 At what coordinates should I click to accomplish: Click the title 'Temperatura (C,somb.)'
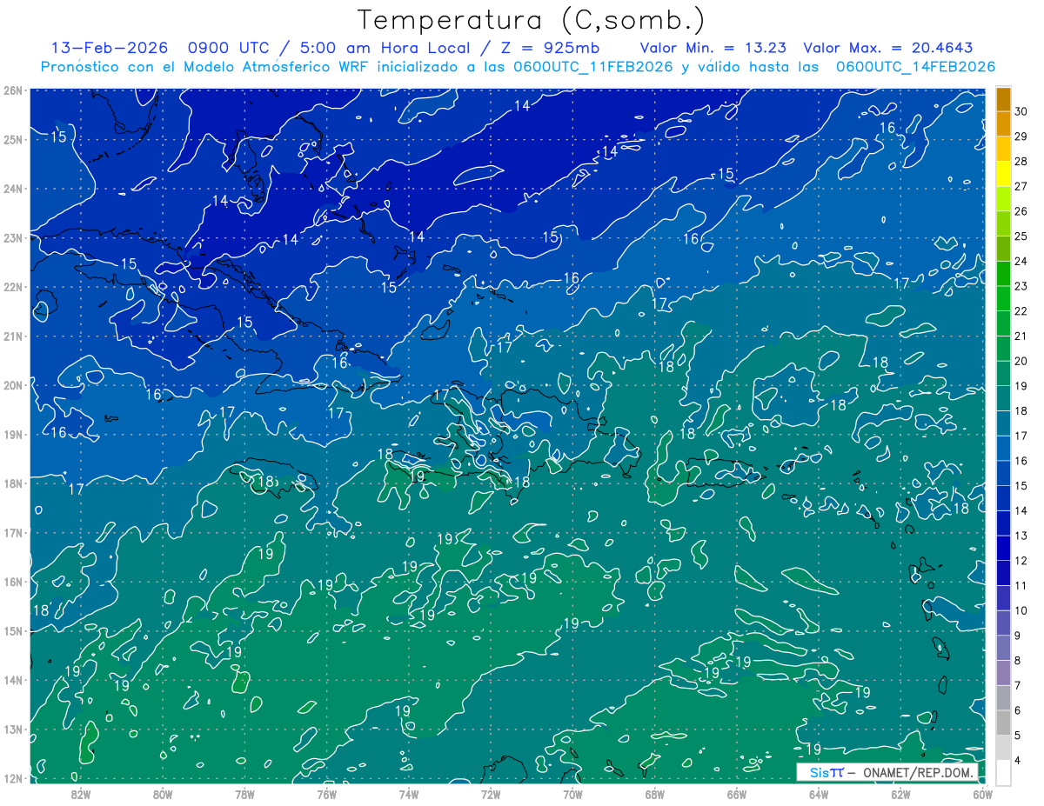point(531,20)
